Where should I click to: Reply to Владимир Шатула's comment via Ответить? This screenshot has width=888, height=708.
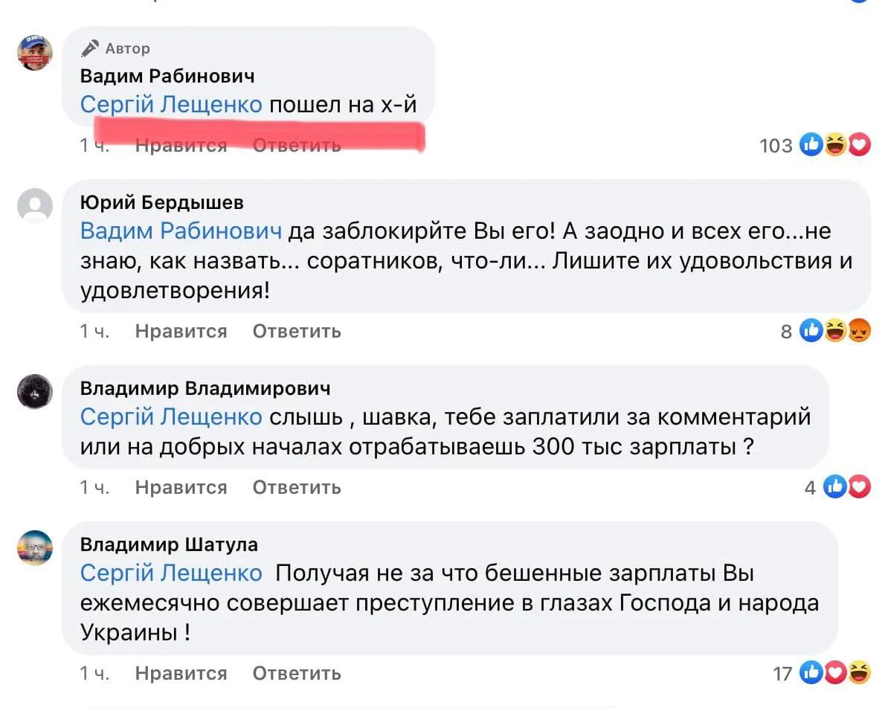tap(297, 673)
